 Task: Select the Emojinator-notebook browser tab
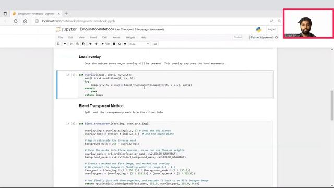tap(36, 14)
